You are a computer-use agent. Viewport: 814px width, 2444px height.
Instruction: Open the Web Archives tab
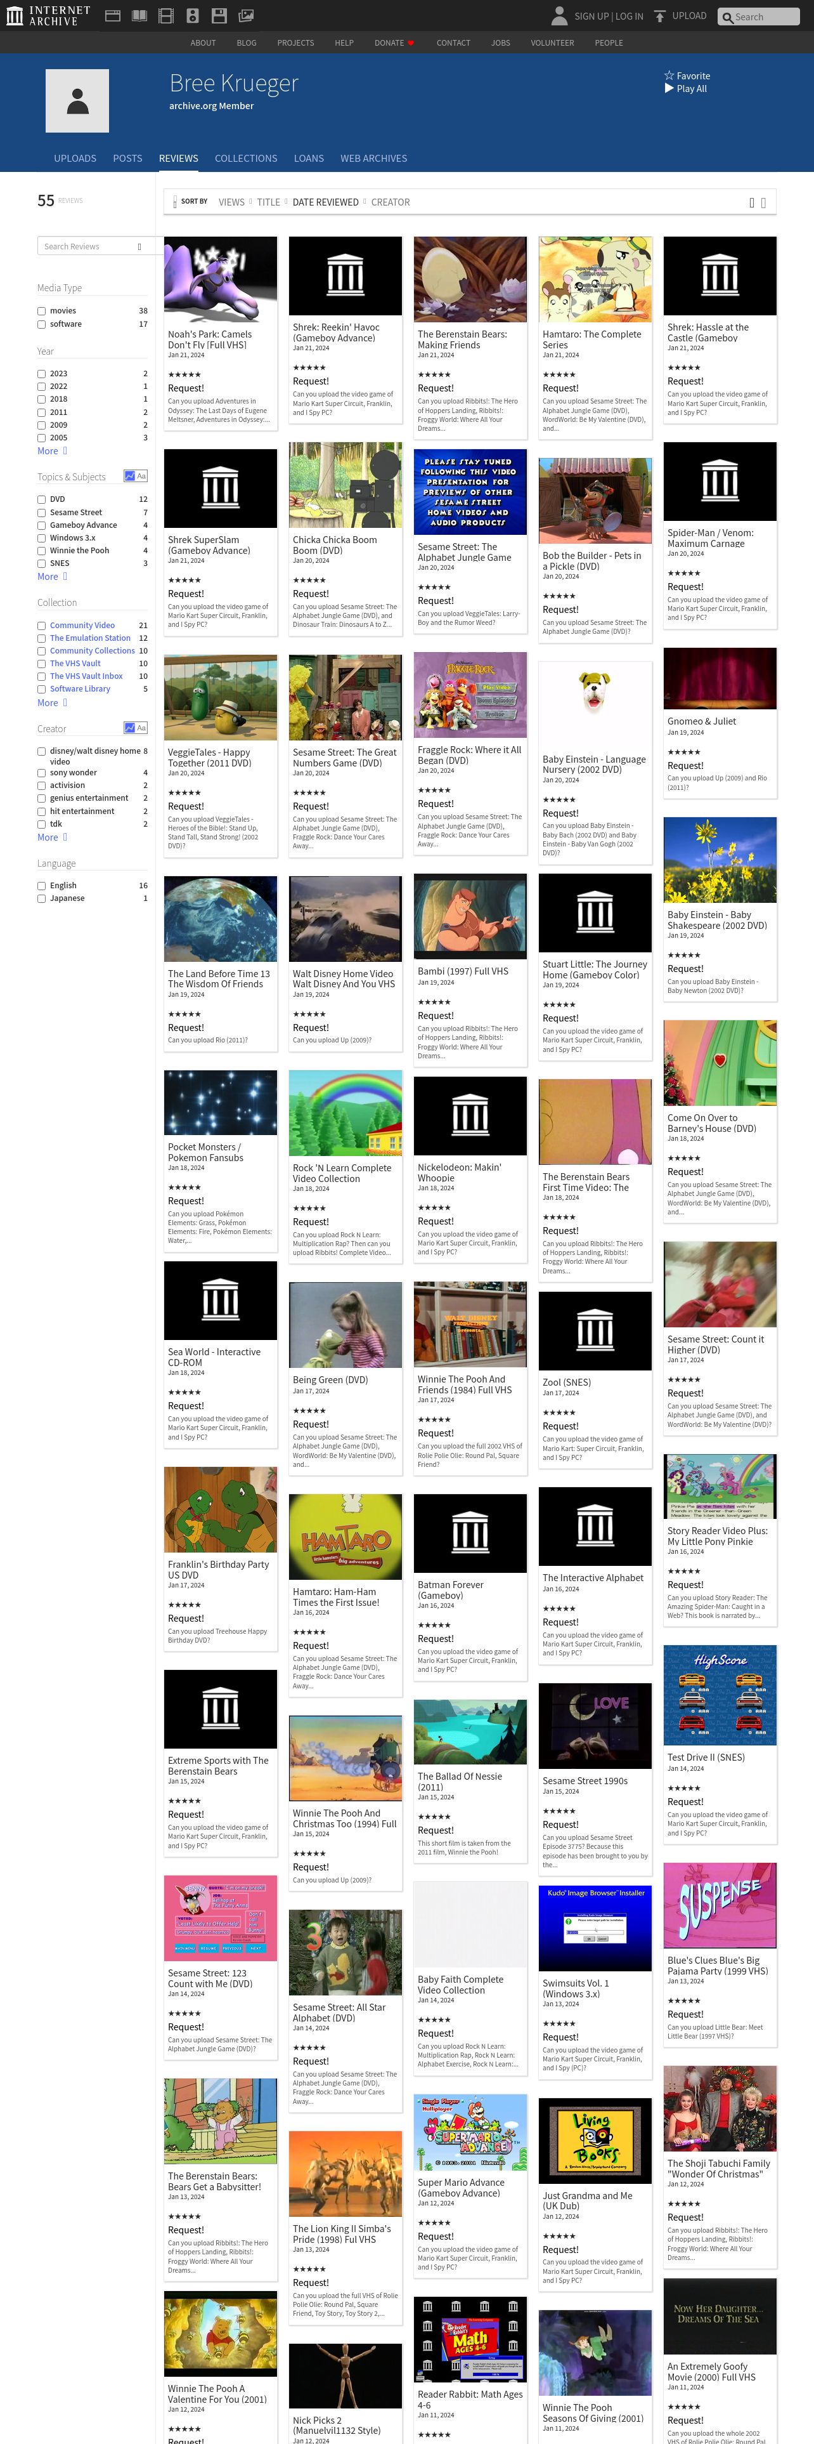(373, 159)
